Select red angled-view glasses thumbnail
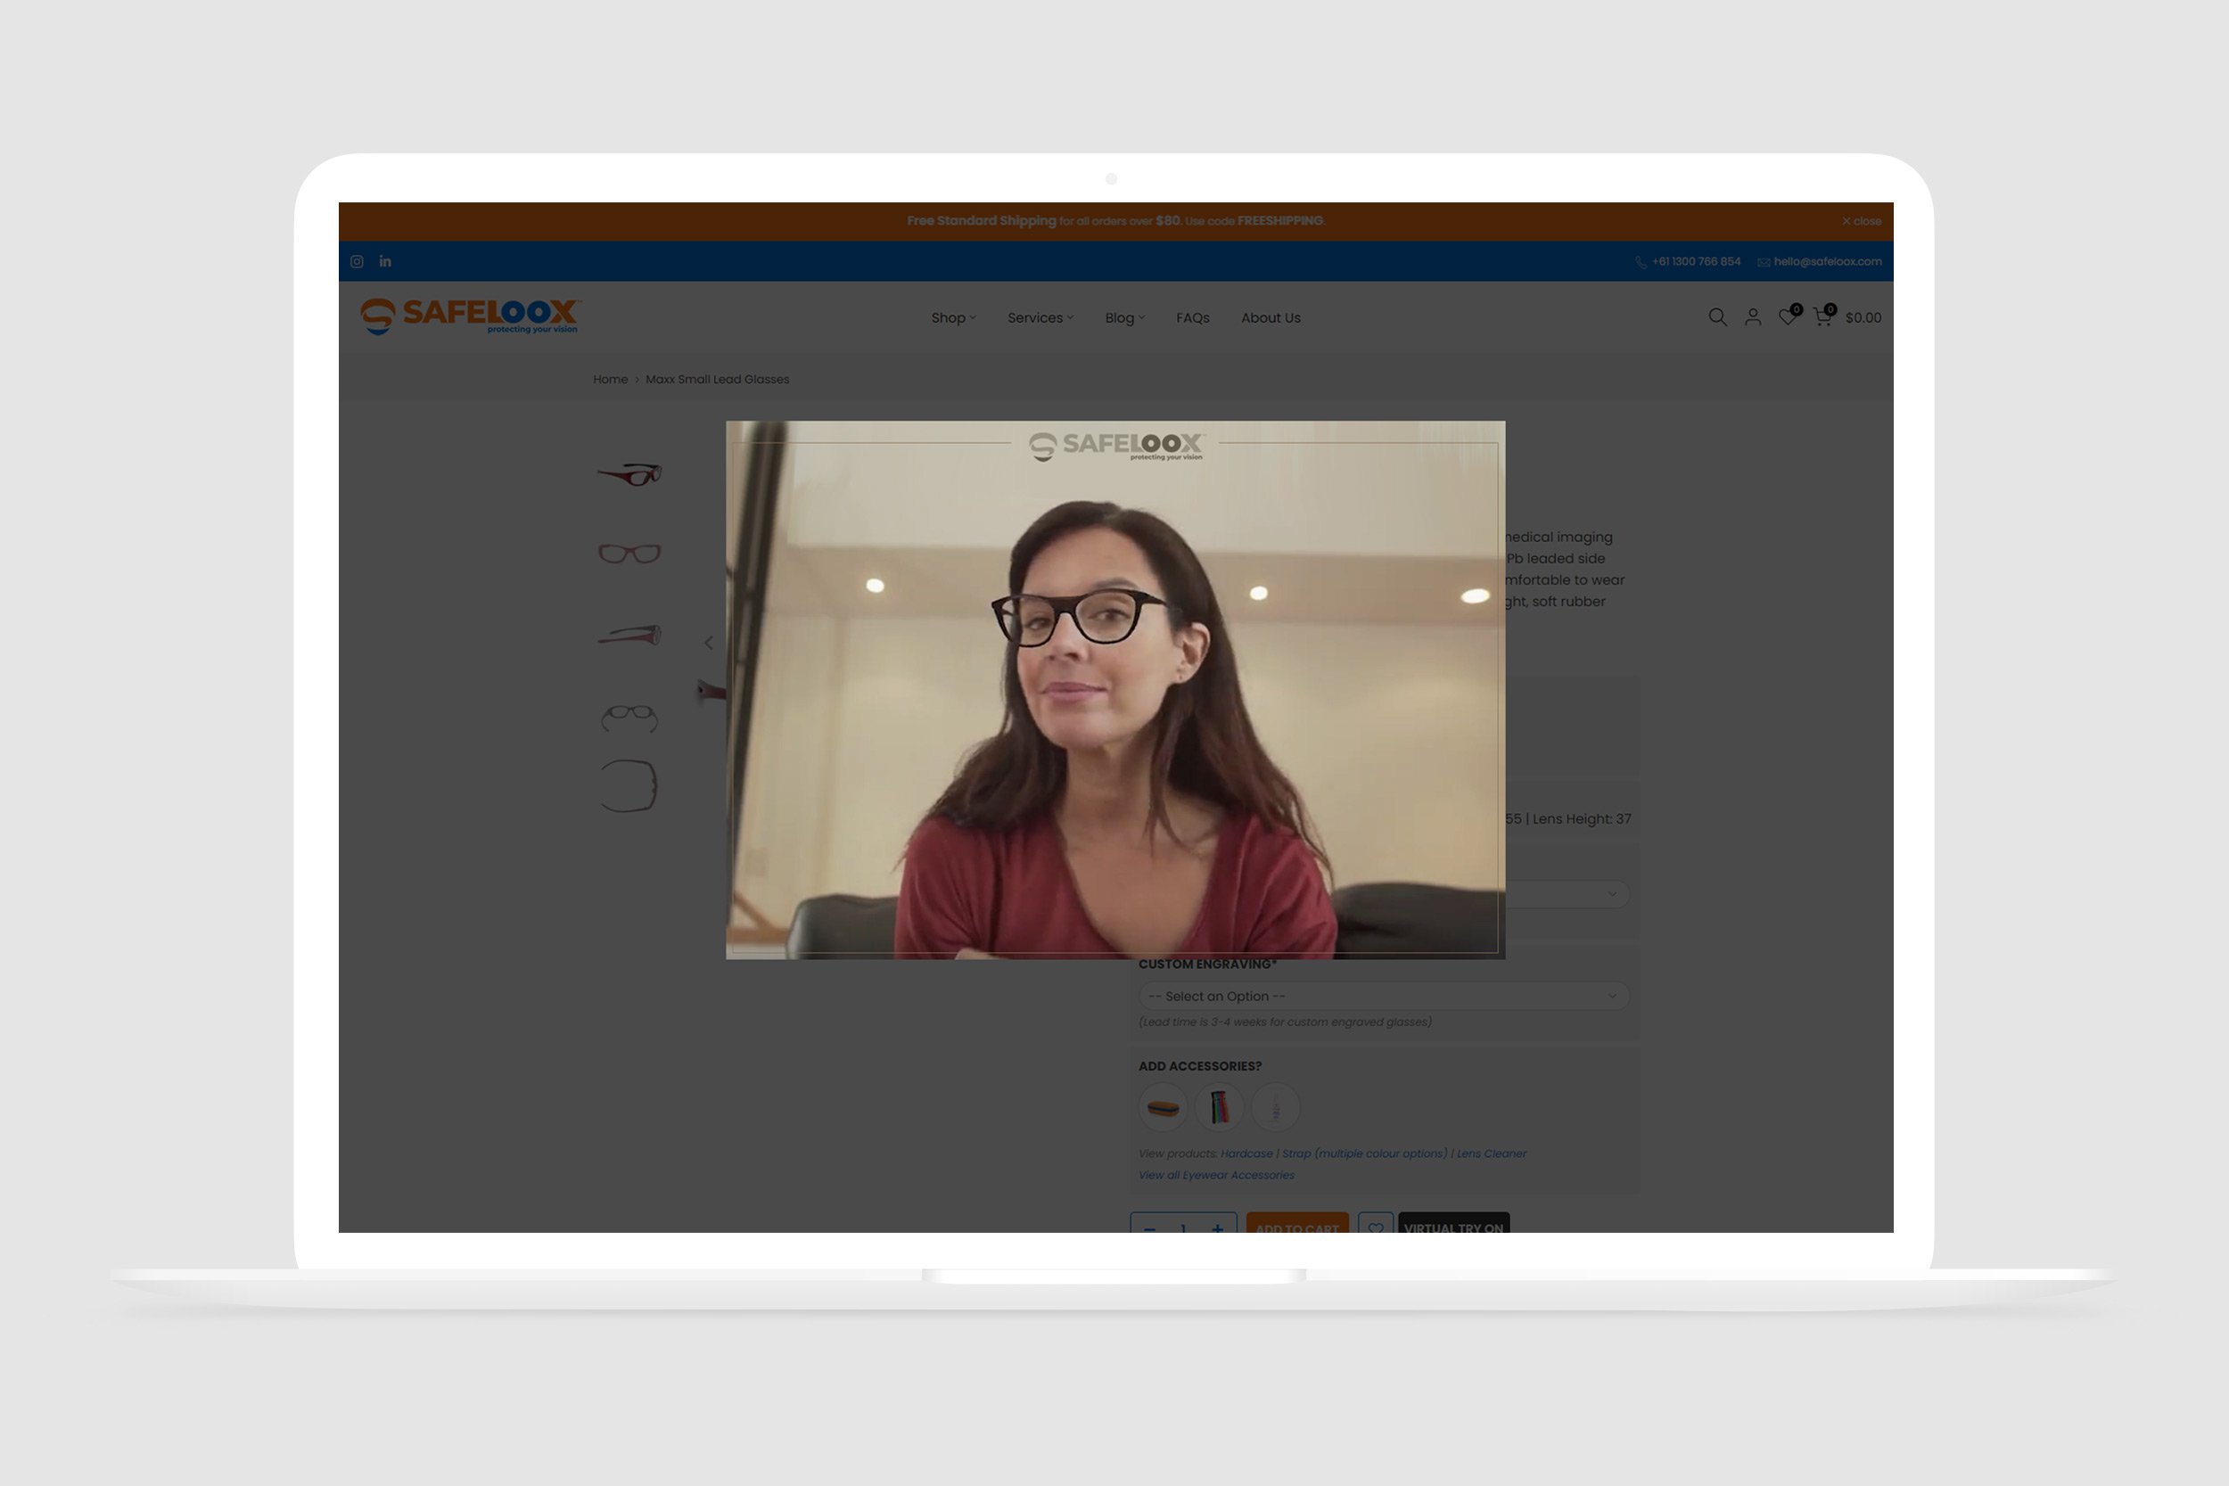The width and height of the screenshot is (2229, 1486). pyautogui.click(x=629, y=474)
